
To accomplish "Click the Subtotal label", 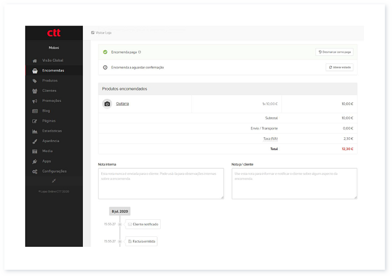I will [271, 118].
